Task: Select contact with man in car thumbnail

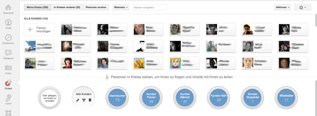Action: point(221,63)
